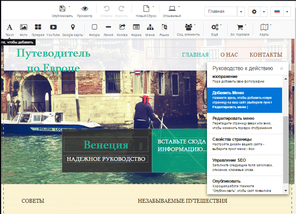
Task: Select the СОВЕТЫ heading
Action: point(33,201)
